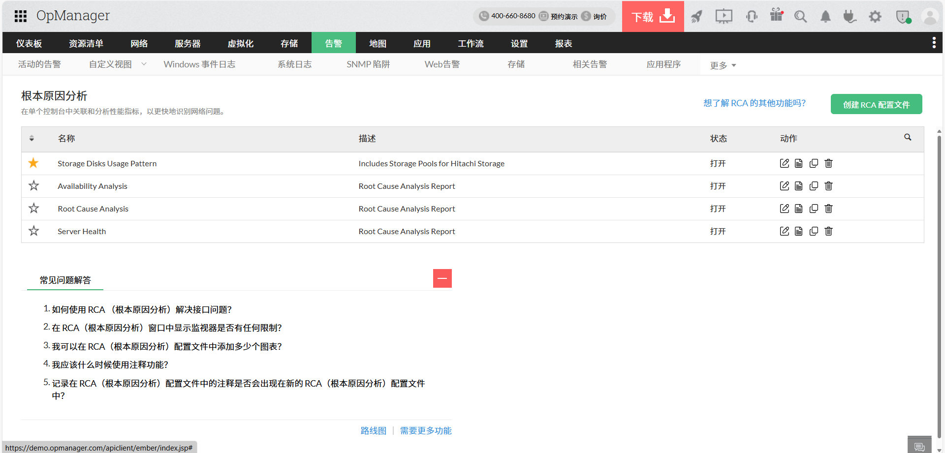This screenshot has height=453, width=945.
Task: Open the apps grid launcher icon
Action: point(21,16)
